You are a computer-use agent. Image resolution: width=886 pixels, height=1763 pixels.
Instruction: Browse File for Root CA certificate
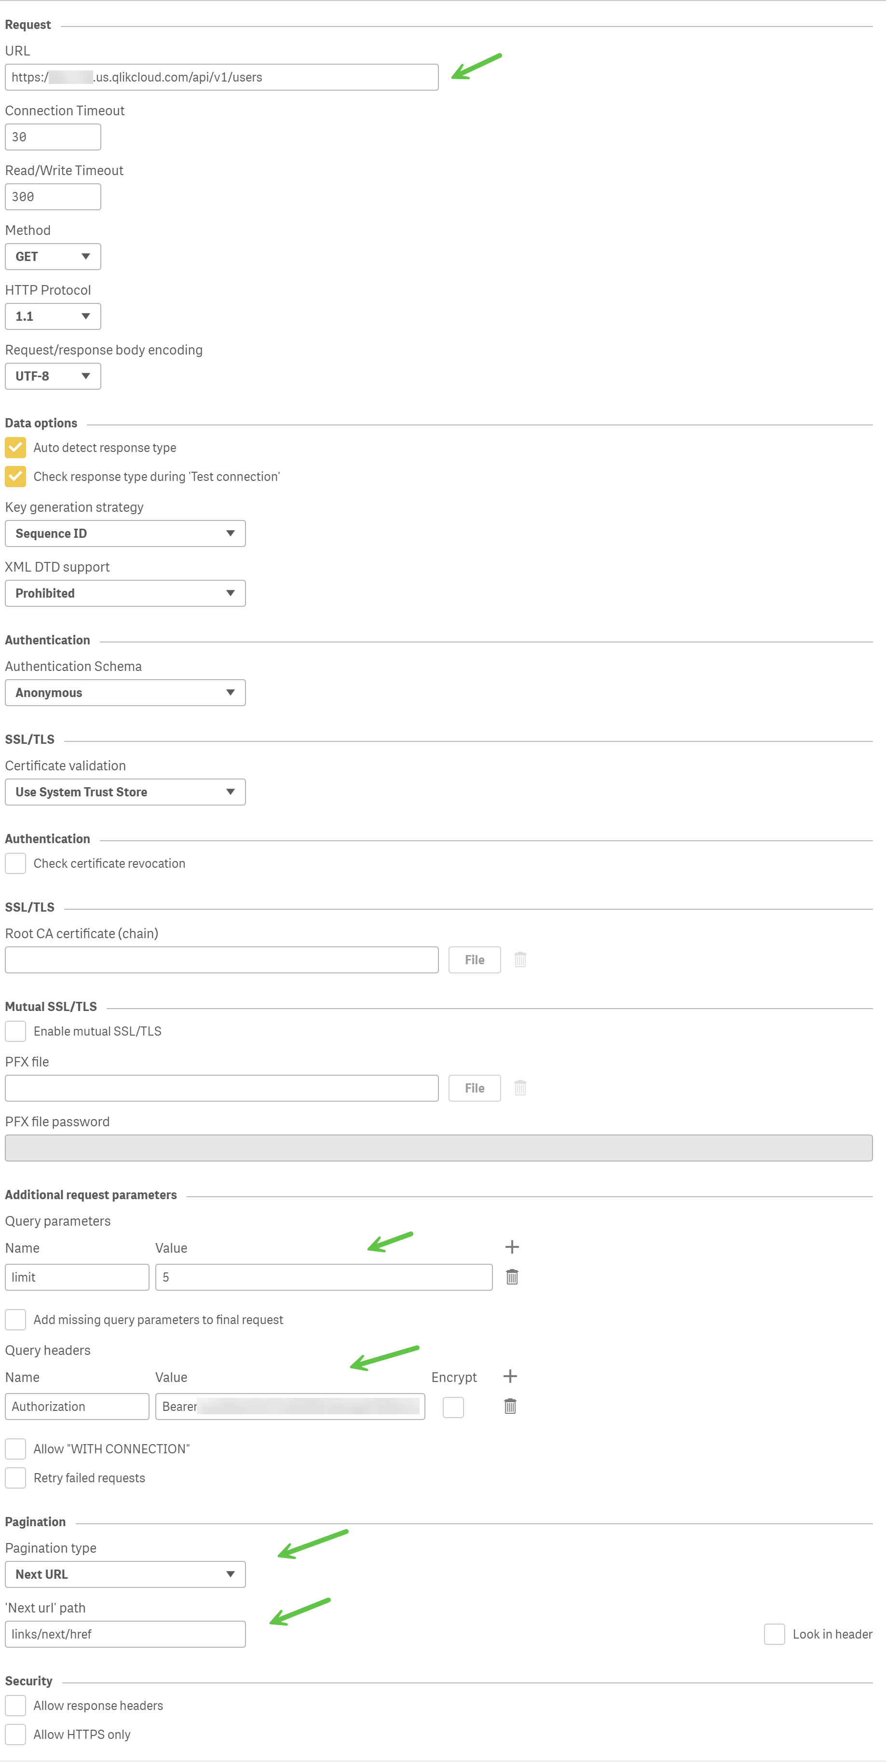[474, 959]
